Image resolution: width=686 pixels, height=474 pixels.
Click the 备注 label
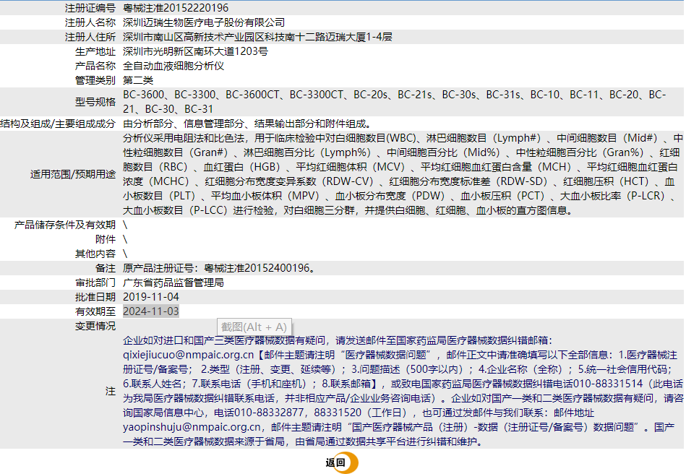(106, 268)
